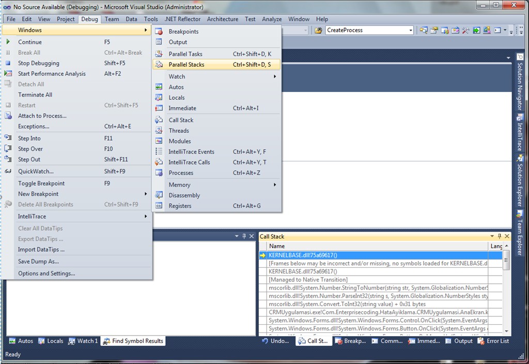Screen dimensions: 529x364
Task: Click the Object Browser toolbar icon
Action: click(455, 31)
